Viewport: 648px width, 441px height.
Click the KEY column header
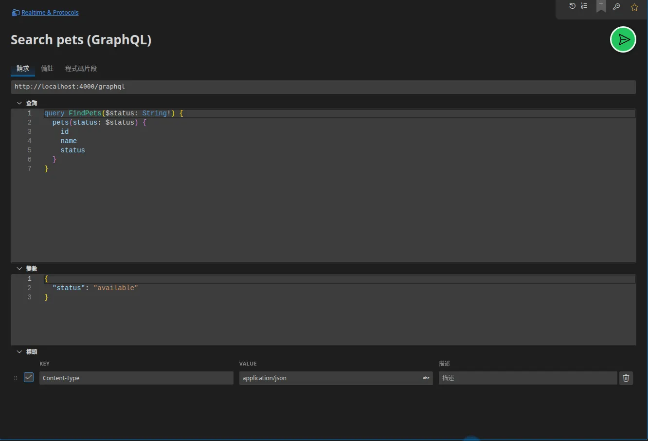(x=45, y=364)
